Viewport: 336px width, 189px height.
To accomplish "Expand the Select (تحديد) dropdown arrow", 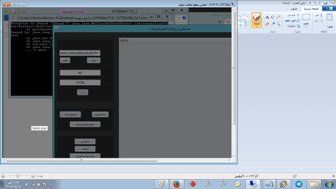I will coord(306,26).
